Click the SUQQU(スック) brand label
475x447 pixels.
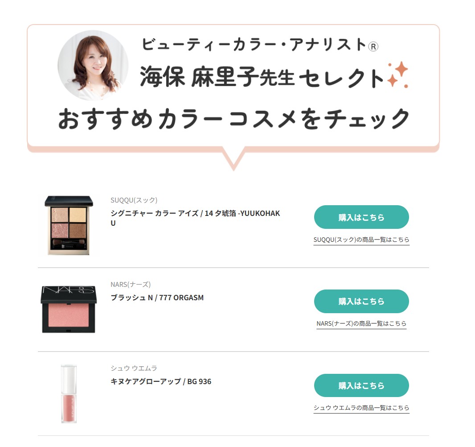coord(134,200)
